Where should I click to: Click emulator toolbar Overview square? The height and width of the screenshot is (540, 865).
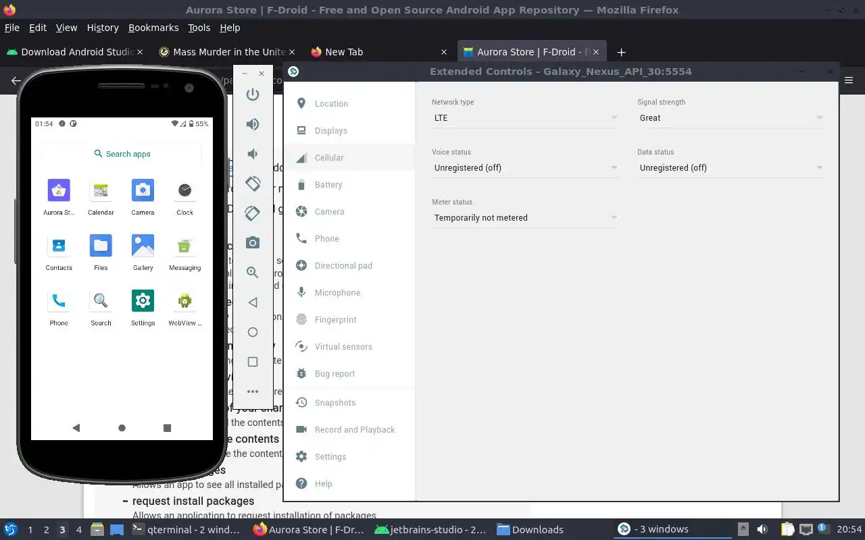pyautogui.click(x=253, y=362)
